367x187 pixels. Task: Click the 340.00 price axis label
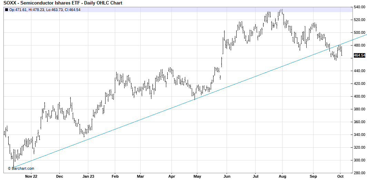[x=359, y=135]
